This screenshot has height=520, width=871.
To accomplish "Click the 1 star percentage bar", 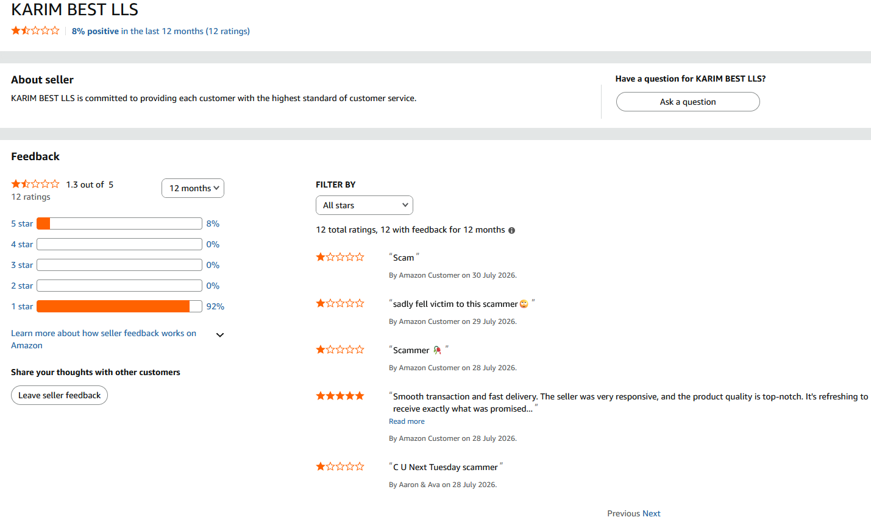I will click(x=119, y=306).
